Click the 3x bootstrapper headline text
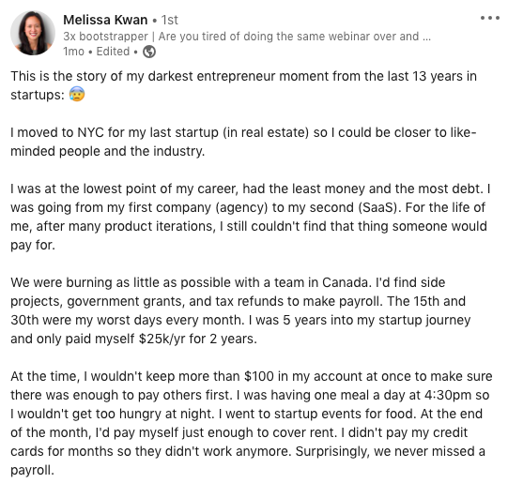 (x=247, y=37)
